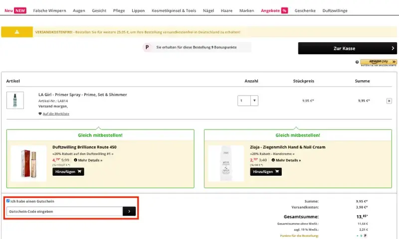Open the Angebote % deals menu

(274, 10)
